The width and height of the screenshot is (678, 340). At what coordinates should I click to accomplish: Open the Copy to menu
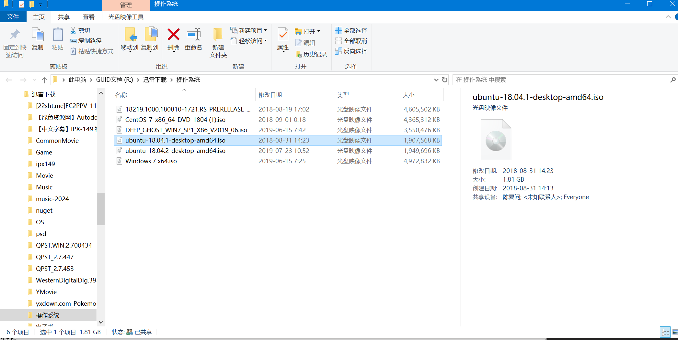click(x=150, y=40)
